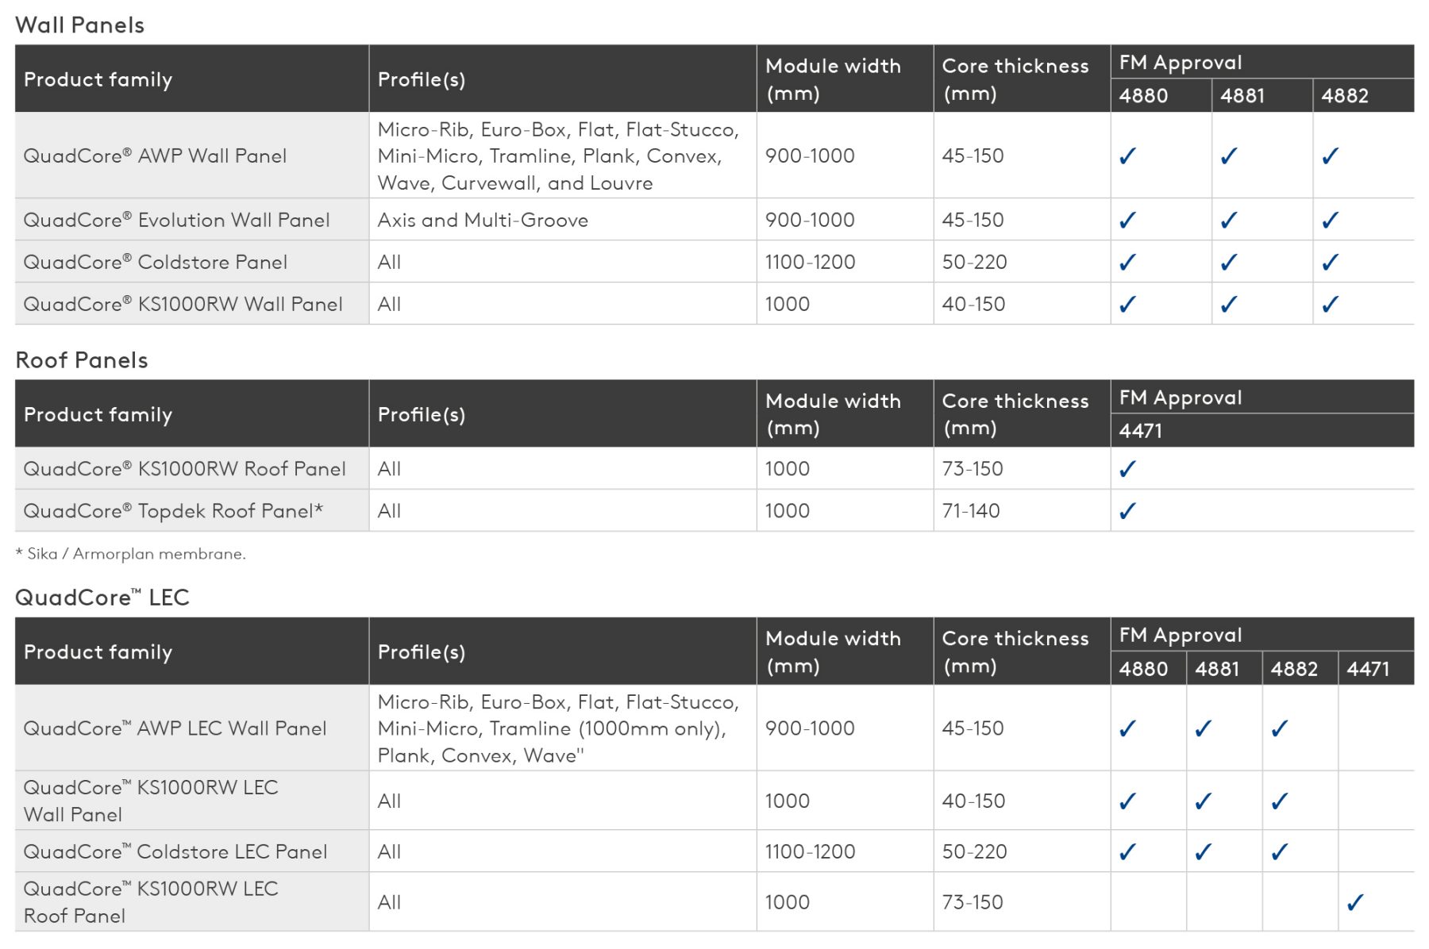
Task: Click the 4881 checkmark for KS1000RW LEC Wall Panel
Action: 1204,801
